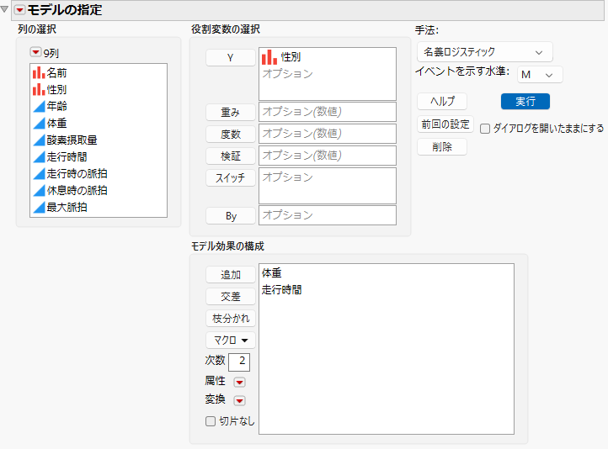608x449 pixels.
Task: Click the continuous icon beside 走行時の脈拍
Action: [x=39, y=174]
